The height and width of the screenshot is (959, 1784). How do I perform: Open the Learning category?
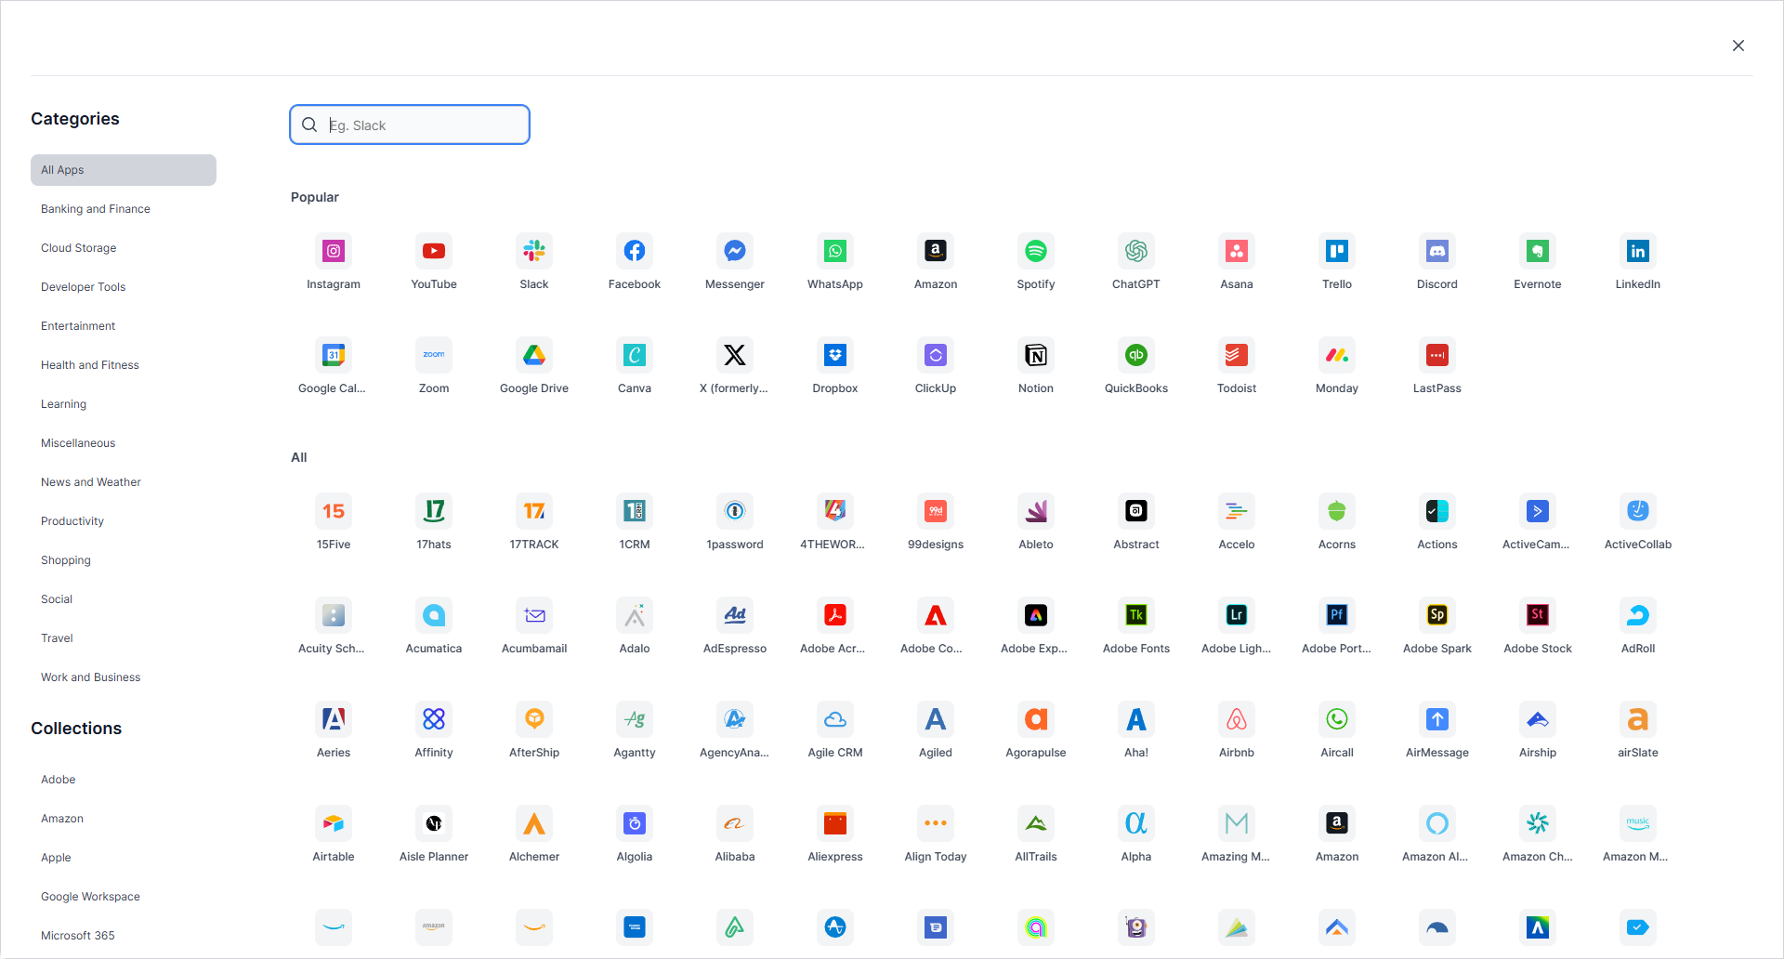tap(124, 404)
